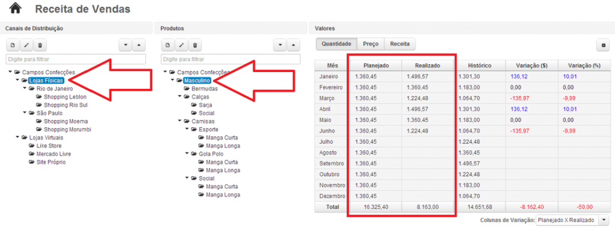The width and height of the screenshot is (615, 232).
Task: Select Shopping Morumbi store
Action: tap(67, 129)
